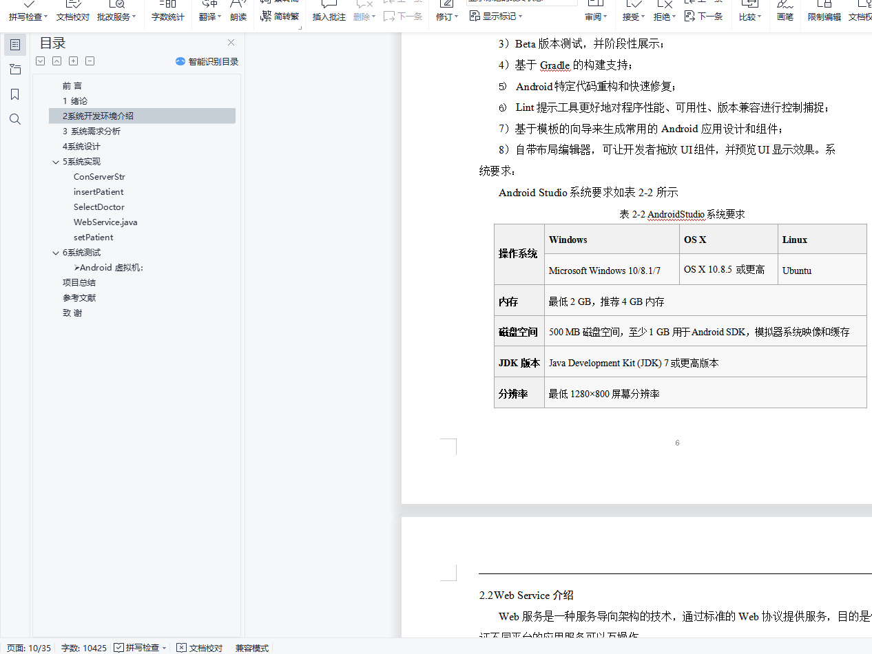Click the expand-all levels down-arrow icon in 目录
The image size is (872, 654).
(41, 61)
